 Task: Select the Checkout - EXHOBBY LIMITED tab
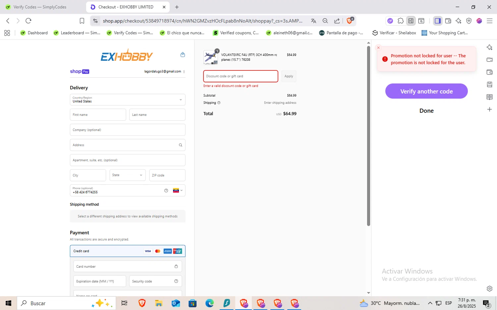click(126, 7)
